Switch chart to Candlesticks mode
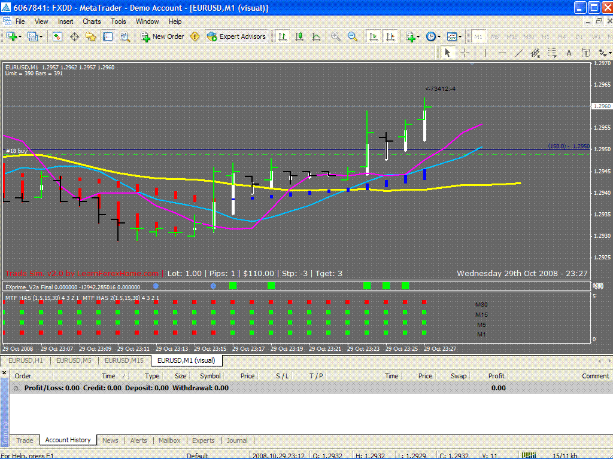The height and width of the screenshot is (459, 613). [299, 36]
